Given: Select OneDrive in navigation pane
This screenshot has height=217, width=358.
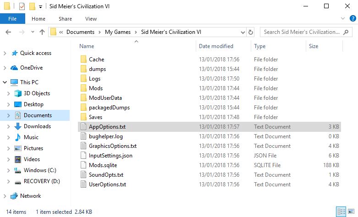Looking at the screenshot, I should 31,68.
